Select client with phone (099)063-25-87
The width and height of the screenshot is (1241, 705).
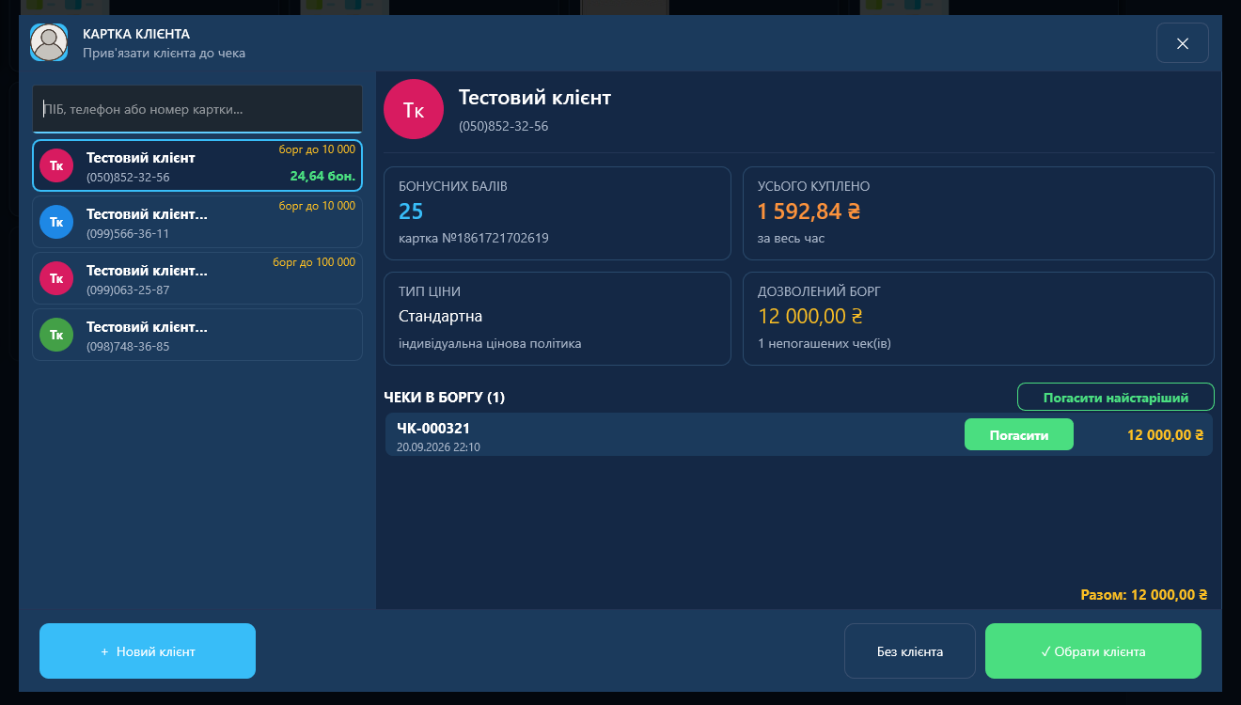(x=197, y=278)
